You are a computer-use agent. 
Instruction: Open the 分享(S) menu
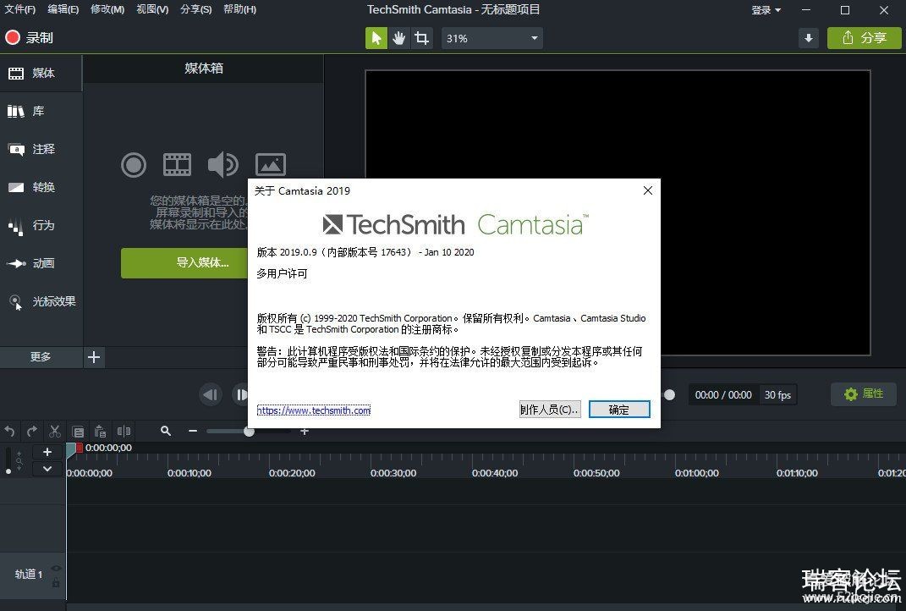point(196,9)
